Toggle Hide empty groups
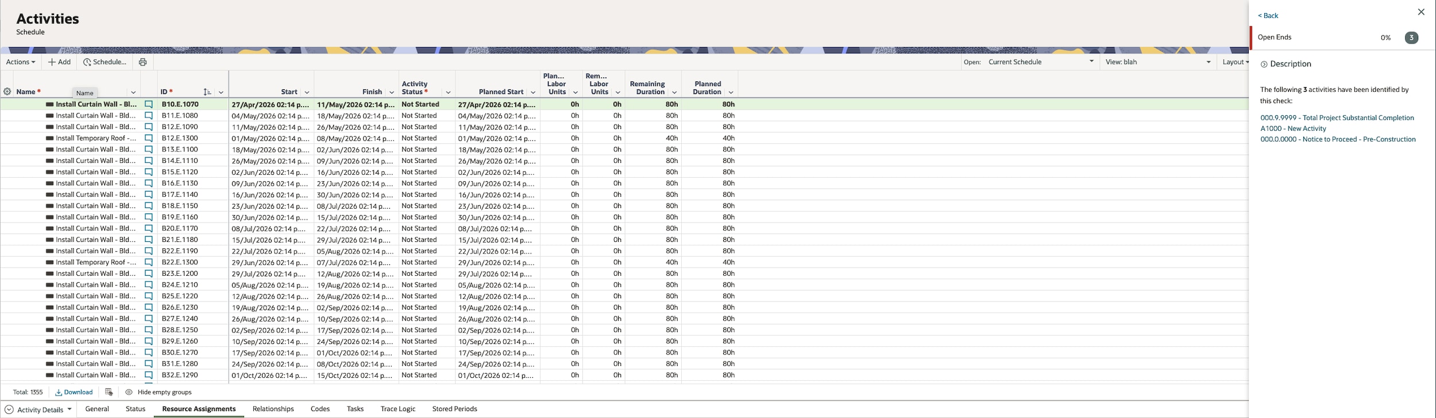The height and width of the screenshot is (418, 1436). click(159, 392)
